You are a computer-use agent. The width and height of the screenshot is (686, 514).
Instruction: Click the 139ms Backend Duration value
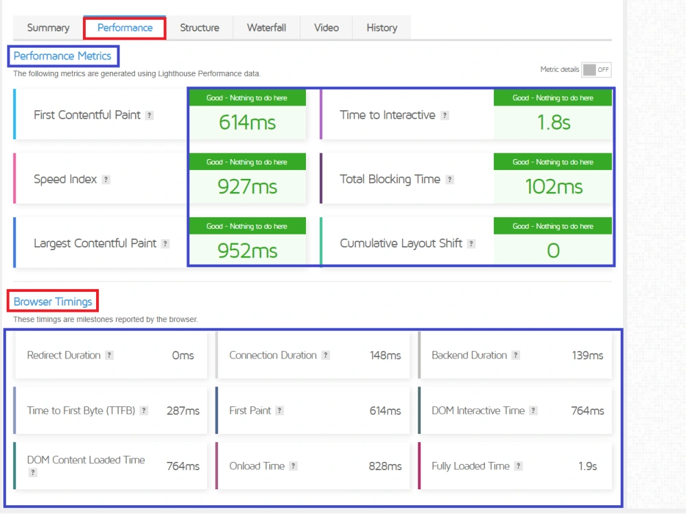[588, 356]
